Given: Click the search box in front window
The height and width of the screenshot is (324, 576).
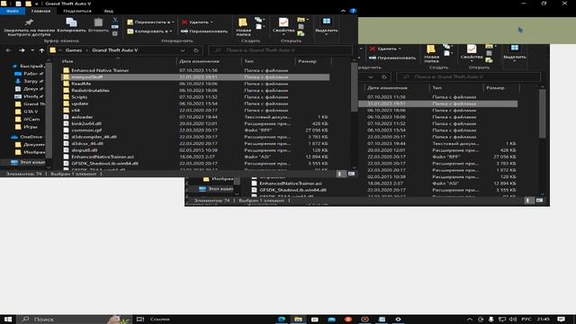Looking at the screenshot, I should click(x=280, y=50).
